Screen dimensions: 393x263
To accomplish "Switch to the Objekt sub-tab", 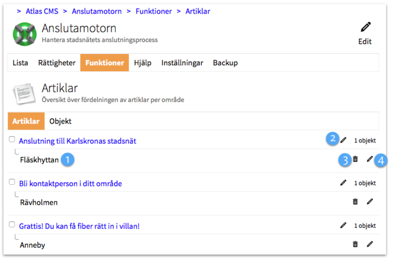I will (60, 122).
